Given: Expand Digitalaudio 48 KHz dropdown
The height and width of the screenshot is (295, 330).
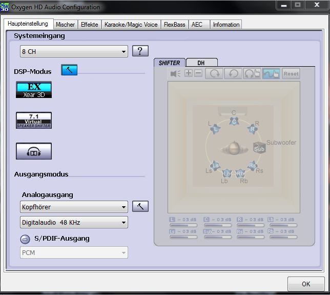Looking at the screenshot, I should pyautogui.click(x=74, y=222).
